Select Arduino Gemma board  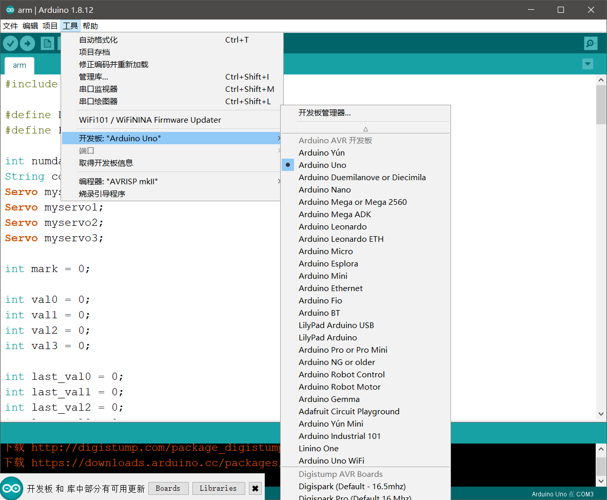pyautogui.click(x=365, y=399)
